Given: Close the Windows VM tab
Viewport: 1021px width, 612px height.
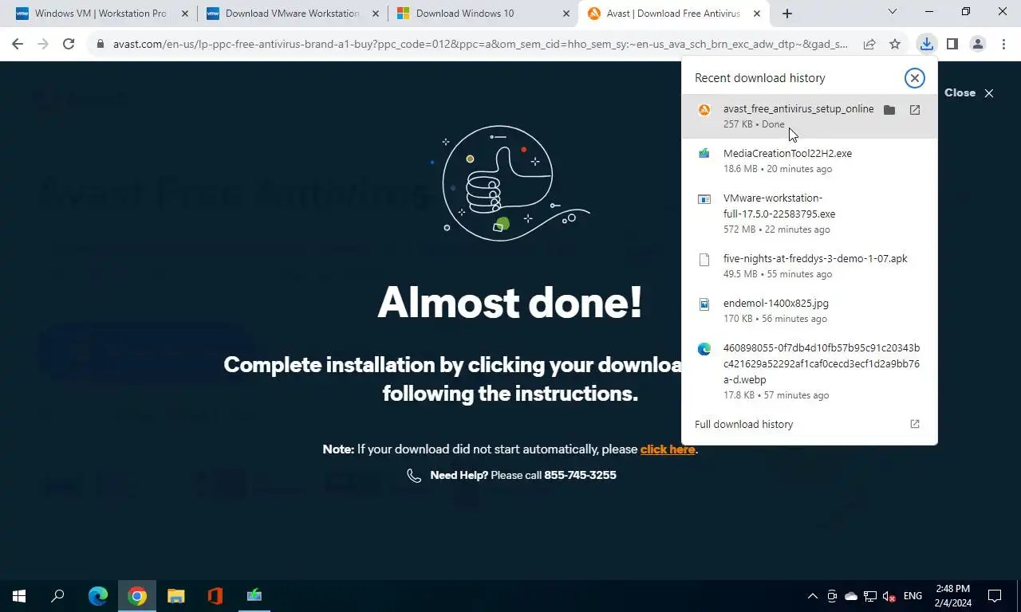Looking at the screenshot, I should (185, 14).
